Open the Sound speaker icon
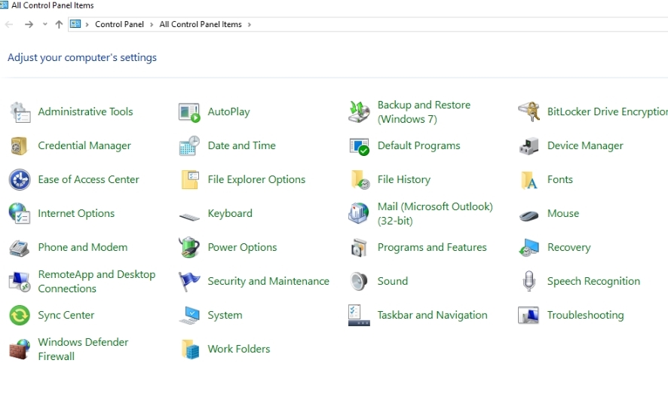The image size is (668, 400). tap(359, 281)
